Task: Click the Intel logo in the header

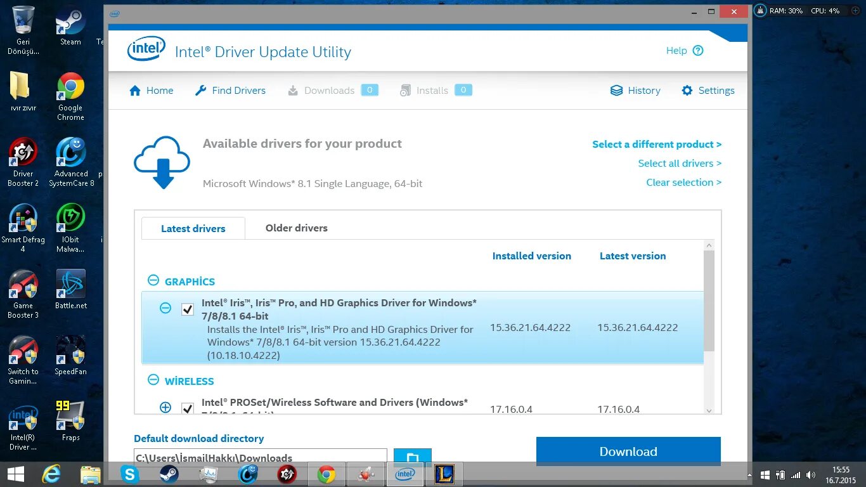Action: (x=146, y=49)
